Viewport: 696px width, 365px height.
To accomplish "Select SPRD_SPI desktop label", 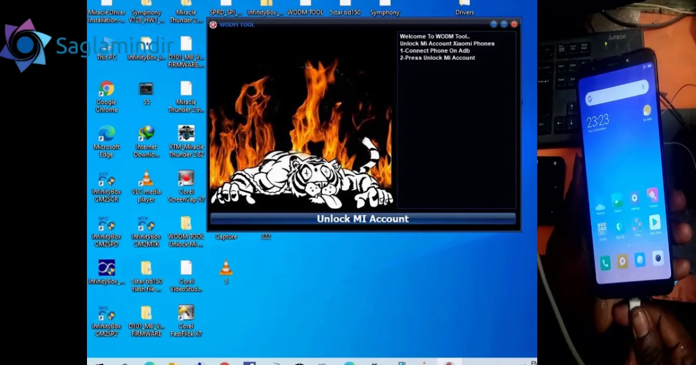I will click(226, 13).
